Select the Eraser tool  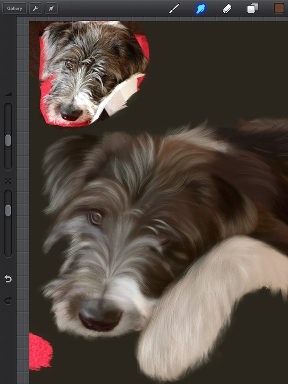[x=227, y=9]
